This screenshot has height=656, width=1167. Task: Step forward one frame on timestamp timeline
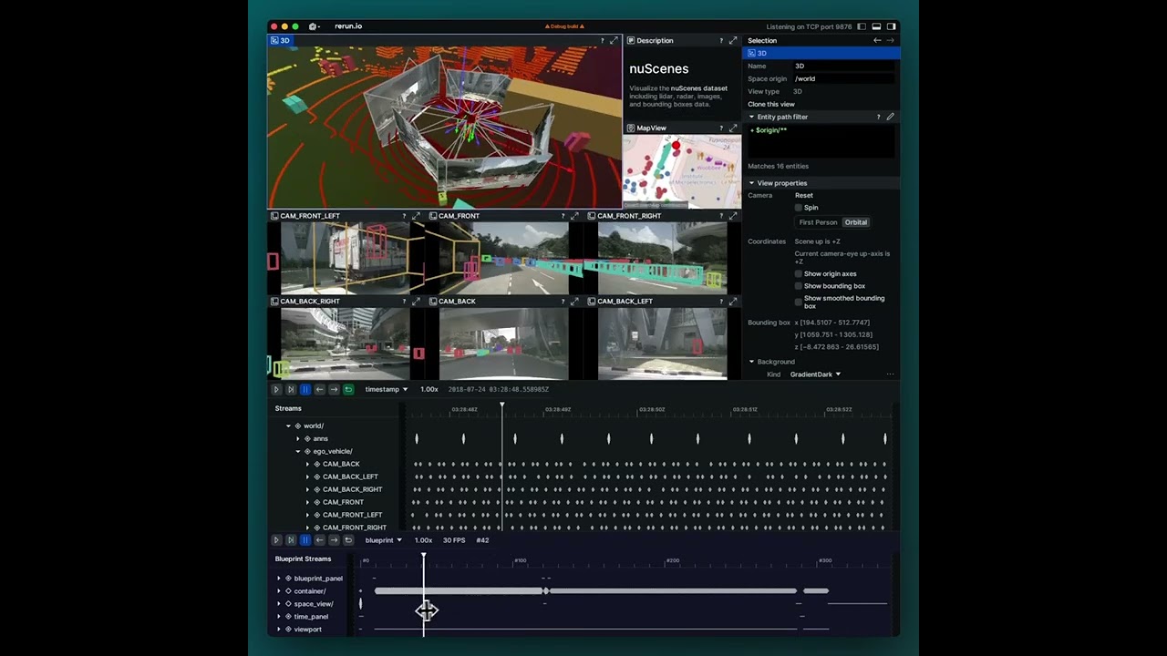point(334,389)
